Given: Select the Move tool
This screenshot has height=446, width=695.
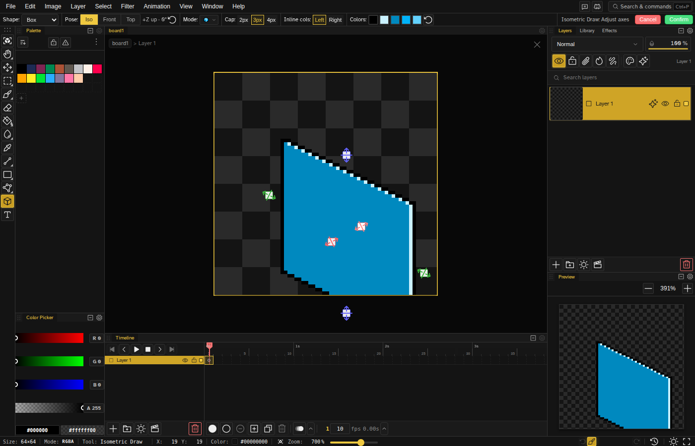Looking at the screenshot, I should (x=7, y=67).
